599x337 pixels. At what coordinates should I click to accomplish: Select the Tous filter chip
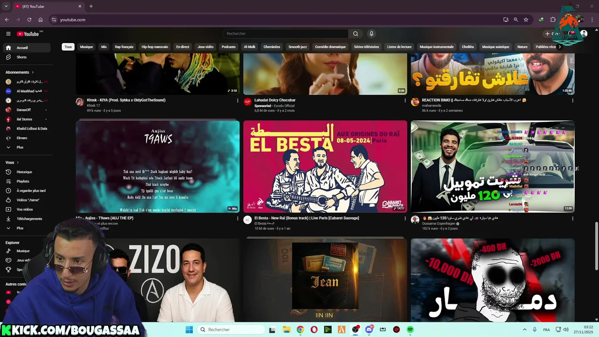click(68, 47)
